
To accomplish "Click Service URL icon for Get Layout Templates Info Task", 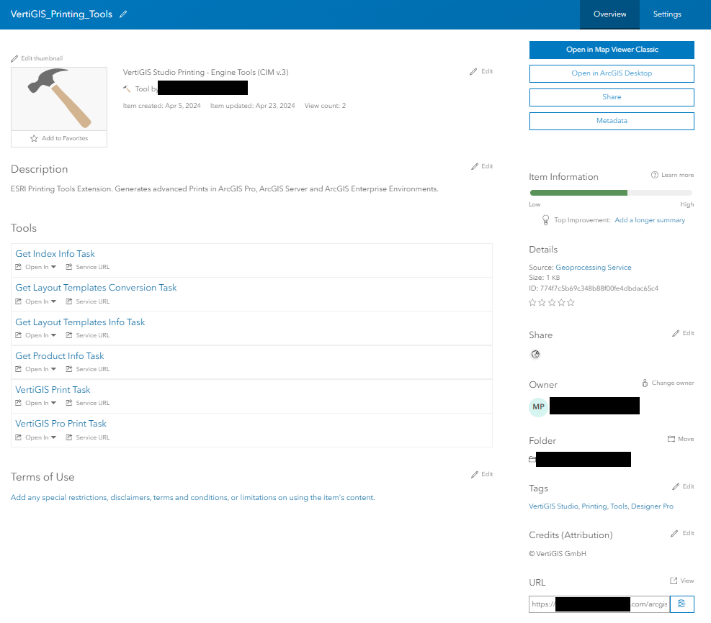I will (x=69, y=335).
